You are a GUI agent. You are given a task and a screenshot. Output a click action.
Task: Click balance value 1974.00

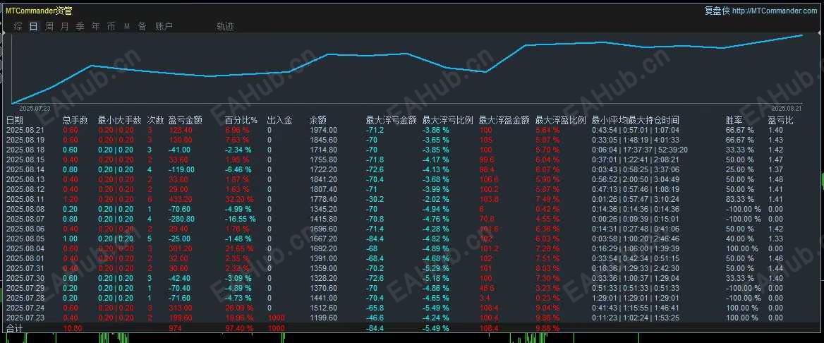tap(323, 130)
